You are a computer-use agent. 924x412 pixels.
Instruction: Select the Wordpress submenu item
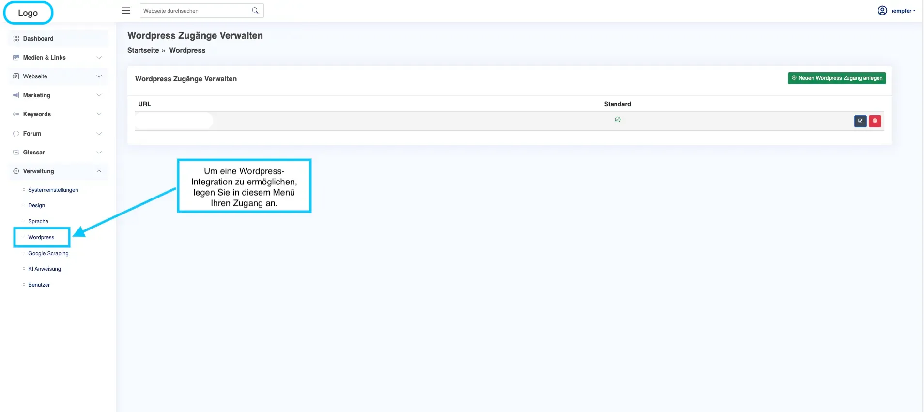click(x=41, y=237)
